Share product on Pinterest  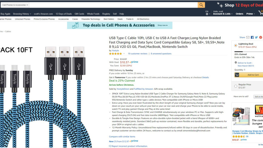pos(260,38)
